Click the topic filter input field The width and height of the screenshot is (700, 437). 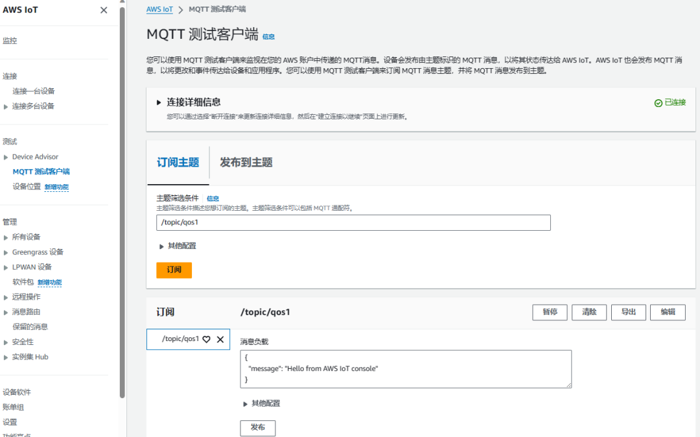click(353, 223)
